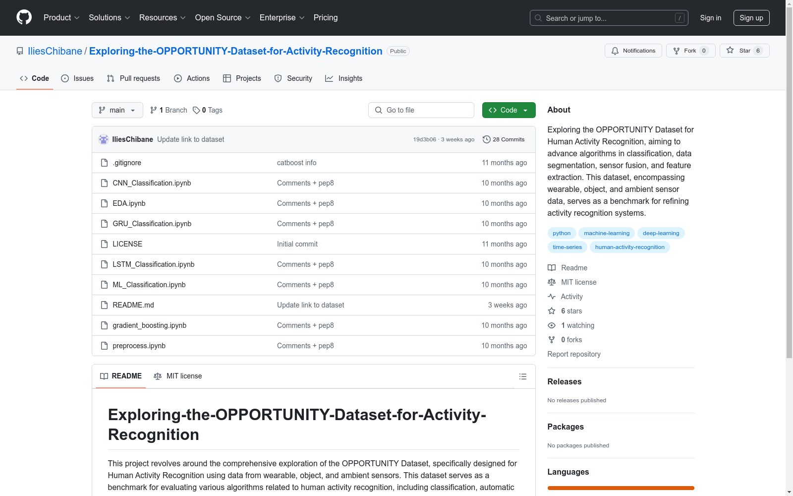
Task: Click the notifications bell icon
Action: (615, 51)
